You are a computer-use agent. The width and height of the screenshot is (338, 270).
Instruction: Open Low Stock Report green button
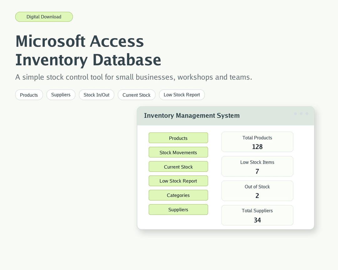tap(178, 181)
